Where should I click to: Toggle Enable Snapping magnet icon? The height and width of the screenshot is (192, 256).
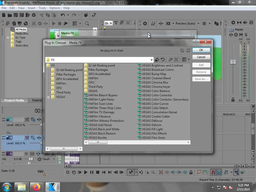(x=213, y=172)
